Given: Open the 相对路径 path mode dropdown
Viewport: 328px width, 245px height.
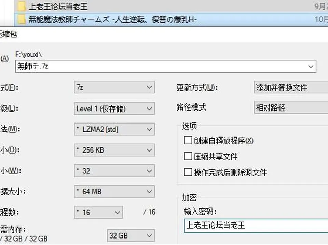Looking at the screenshot, I should (291, 107).
